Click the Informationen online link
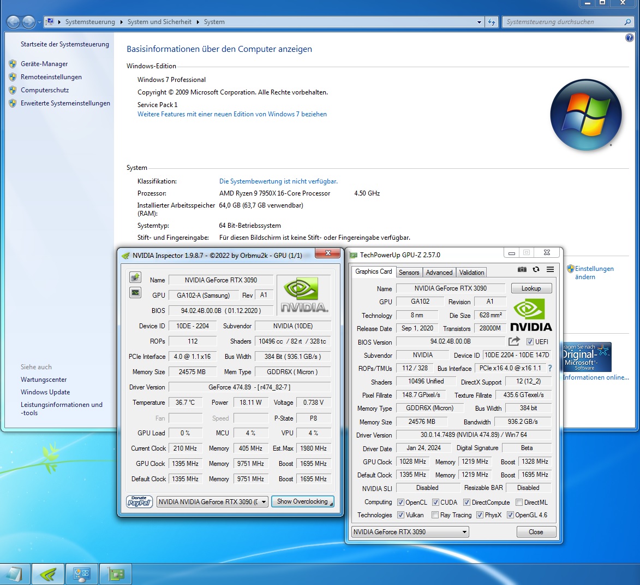This screenshot has height=585, width=640. tap(596, 377)
